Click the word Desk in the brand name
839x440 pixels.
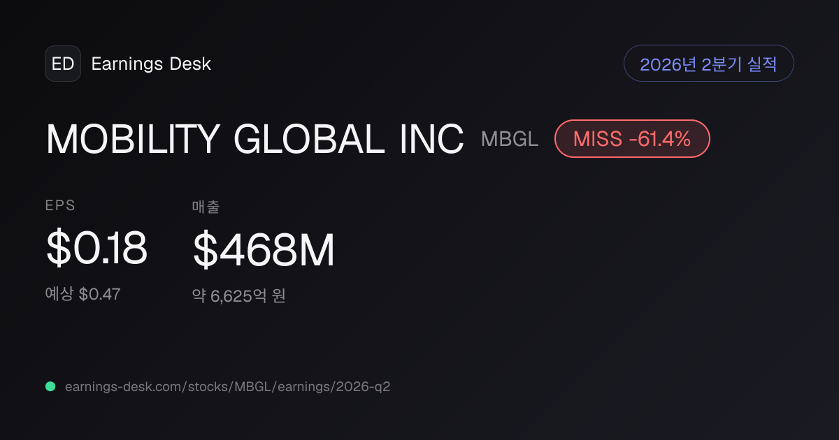(190, 64)
